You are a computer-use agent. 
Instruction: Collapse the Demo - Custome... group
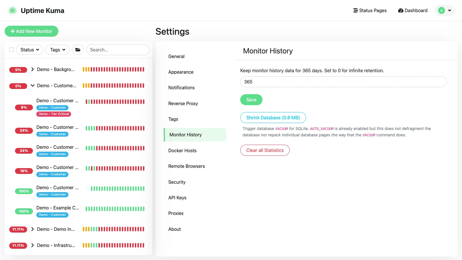33,86
